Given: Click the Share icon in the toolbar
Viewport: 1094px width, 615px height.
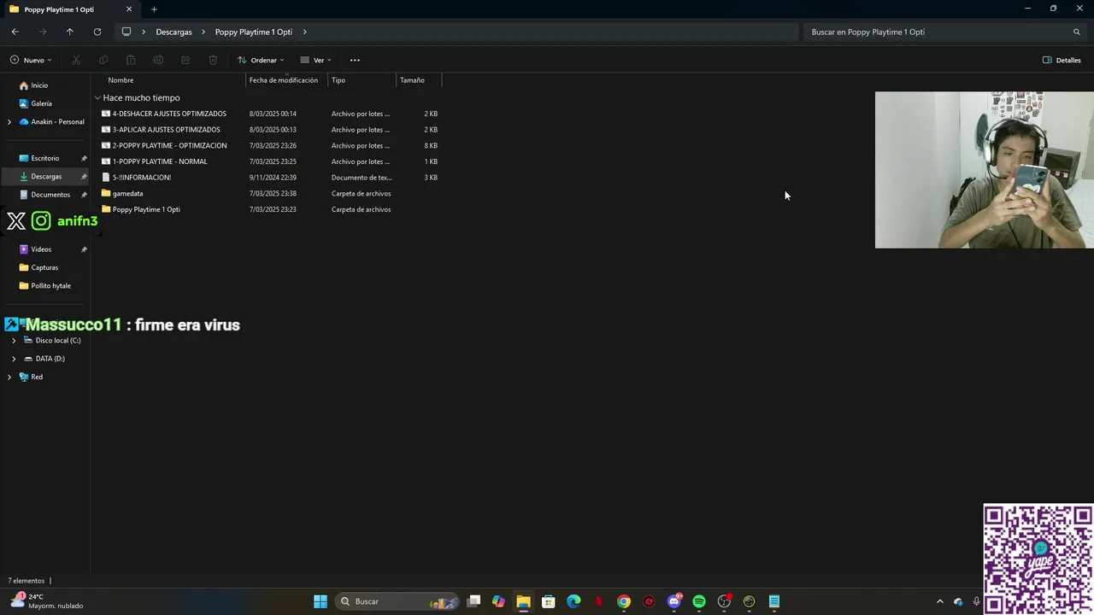Looking at the screenshot, I should (185, 60).
